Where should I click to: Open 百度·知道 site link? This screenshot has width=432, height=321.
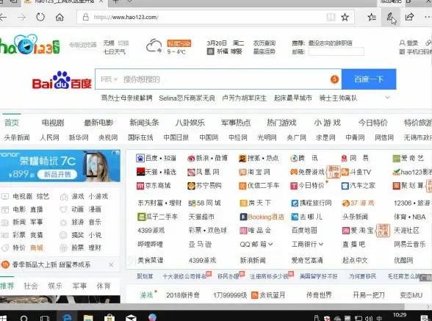[x=156, y=158]
